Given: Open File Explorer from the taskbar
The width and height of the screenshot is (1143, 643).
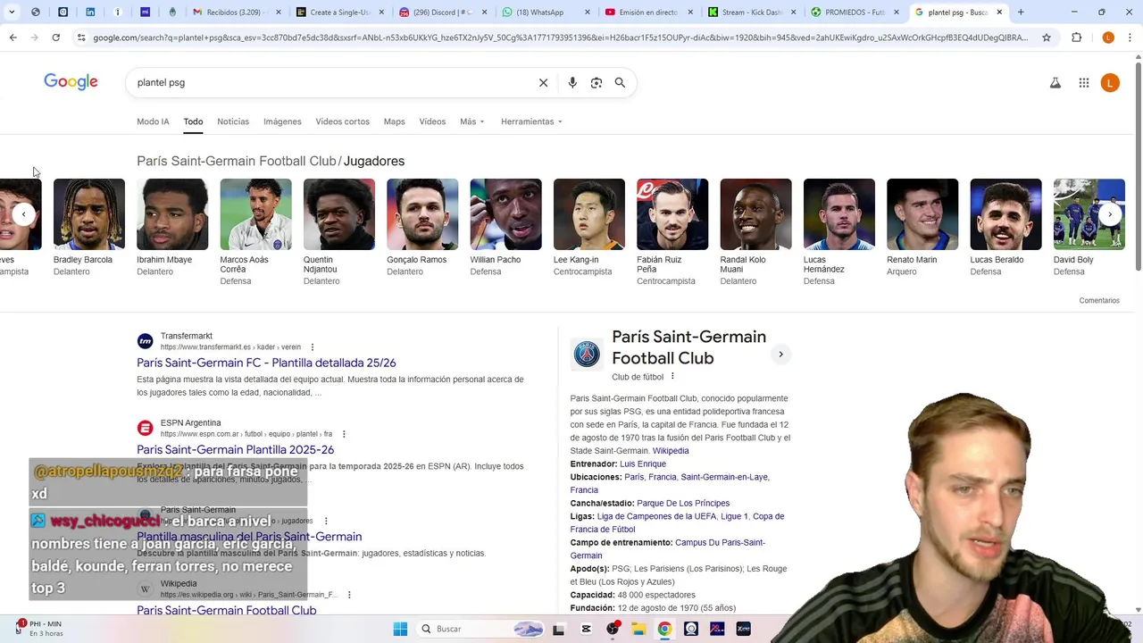Looking at the screenshot, I should pyautogui.click(x=638, y=629).
